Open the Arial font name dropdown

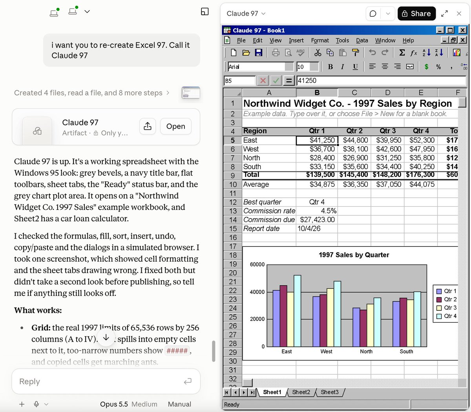point(289,67)
